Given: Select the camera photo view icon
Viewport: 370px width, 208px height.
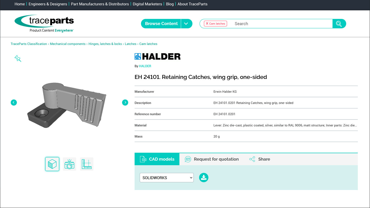Looking at the screenshot, I should click(70, 164).
